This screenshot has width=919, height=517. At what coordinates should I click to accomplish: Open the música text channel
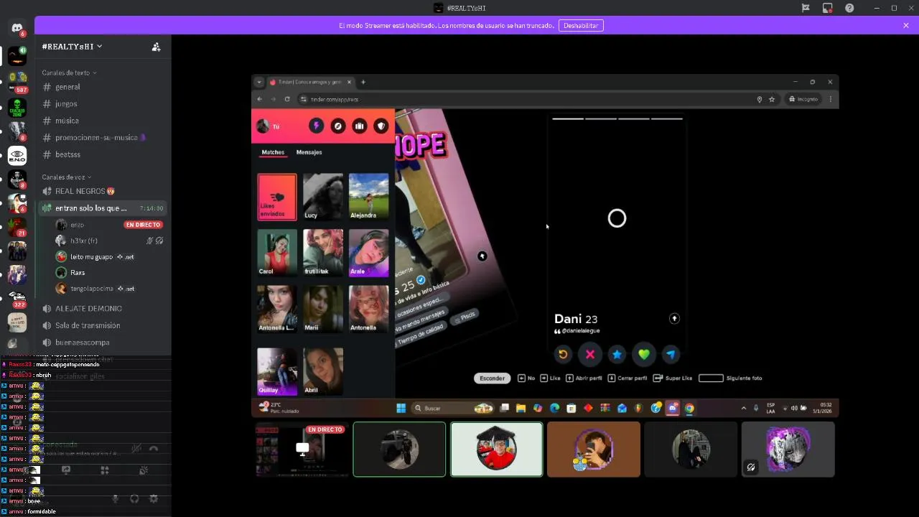point(103,121)
